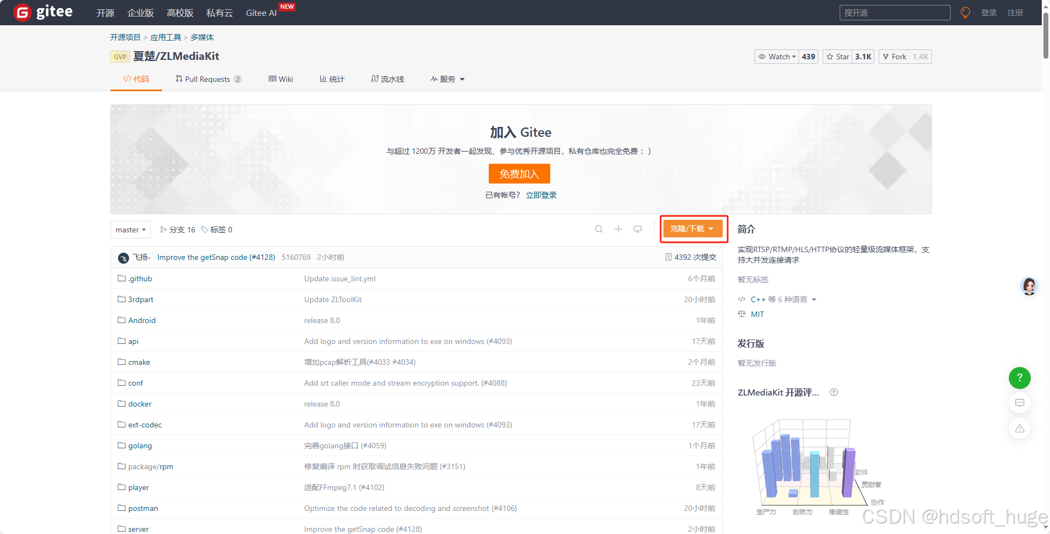The width and height of the screenshot is (1050, 534).
Task: Click the 分支 16 link
Action: click(178, 230)
